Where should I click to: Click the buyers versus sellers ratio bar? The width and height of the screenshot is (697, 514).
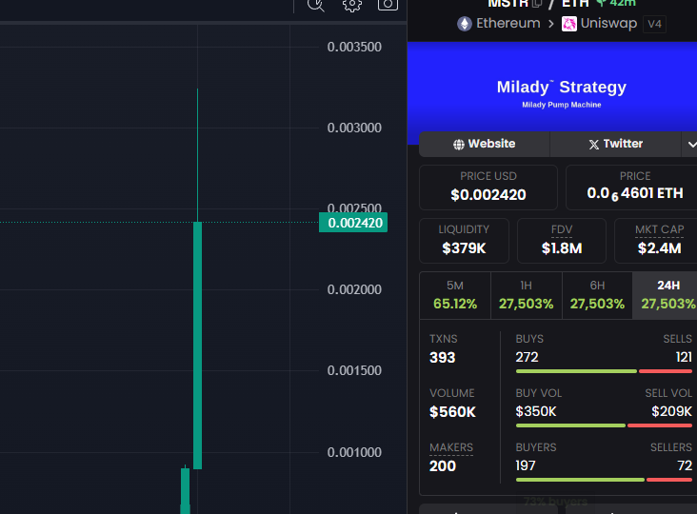pyautogui.click(x=604, y=480)
